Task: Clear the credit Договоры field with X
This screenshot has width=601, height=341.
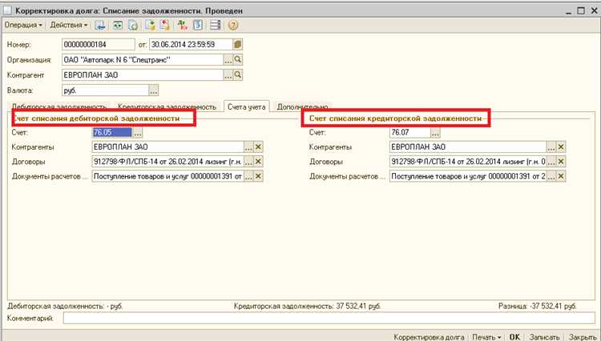Action: 561,162
